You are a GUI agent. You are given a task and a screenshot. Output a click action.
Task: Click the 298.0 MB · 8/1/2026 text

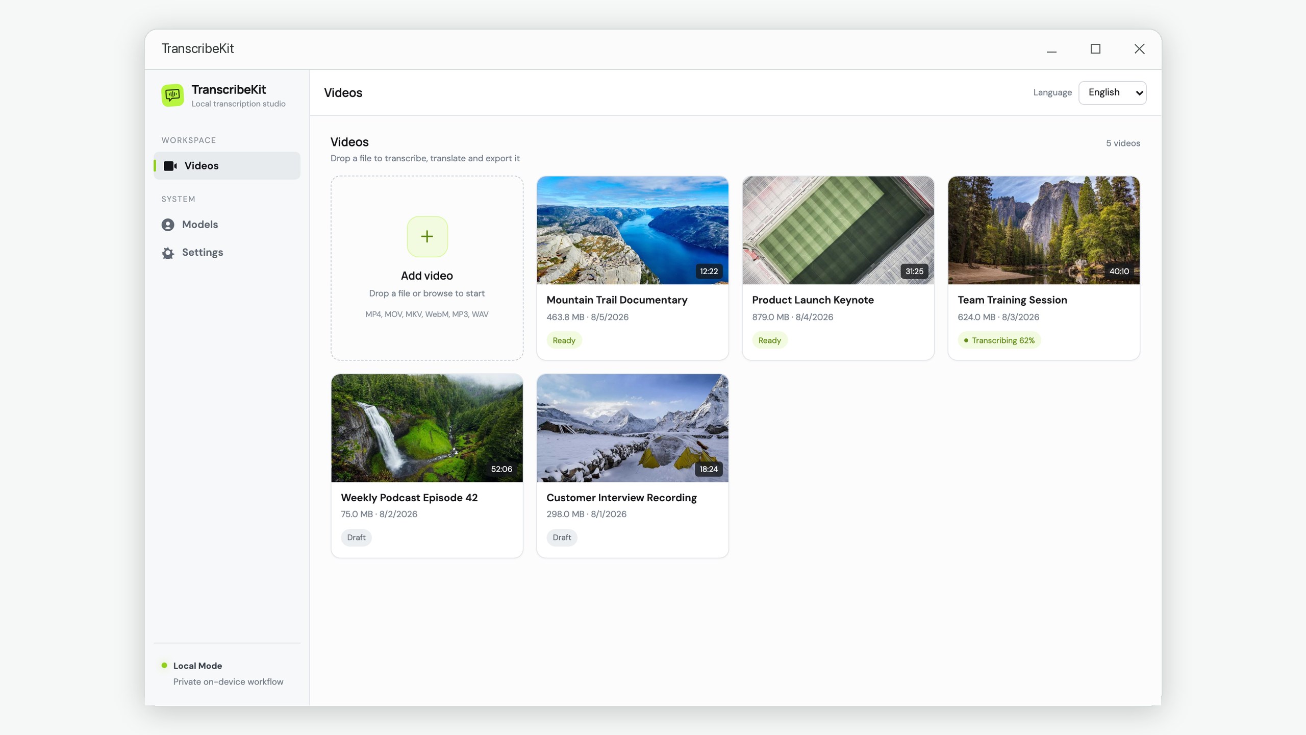point(586,514)
